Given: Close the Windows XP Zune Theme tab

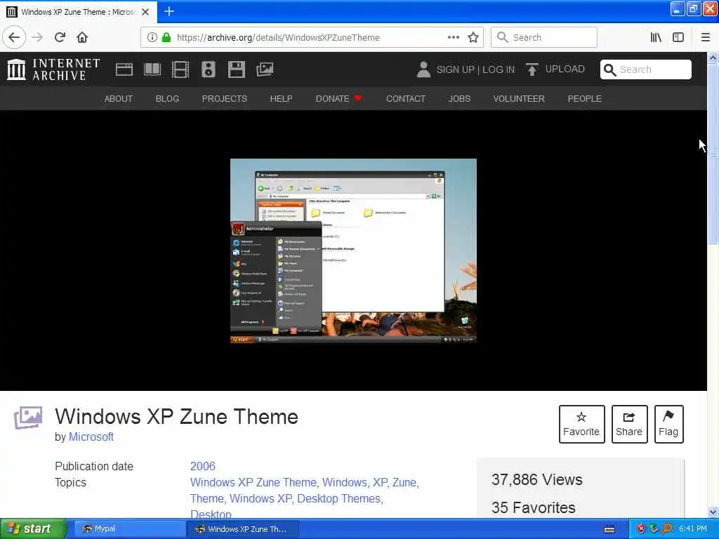Looking at the screenshot, I should click(145, 12).
